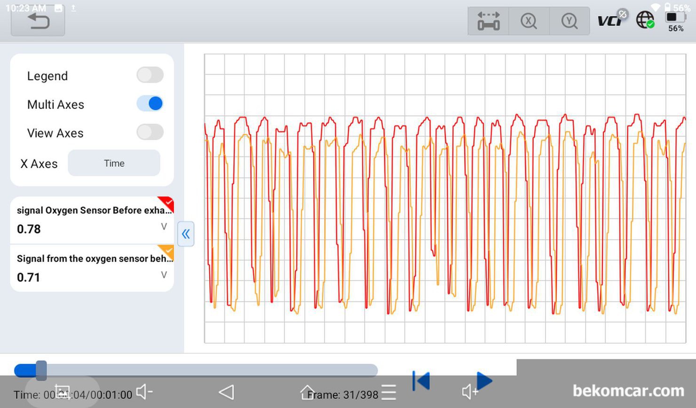Screen dimensions: 696x408
Task: Fit graph width with the horizontal-span icon
Action: [489, 21]
